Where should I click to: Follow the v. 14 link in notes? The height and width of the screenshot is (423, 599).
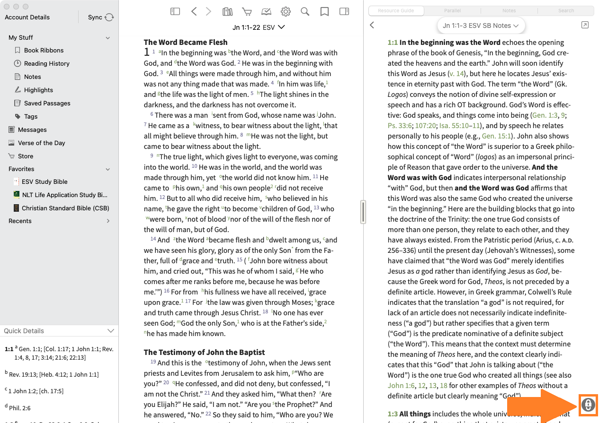tap(456, 74)
